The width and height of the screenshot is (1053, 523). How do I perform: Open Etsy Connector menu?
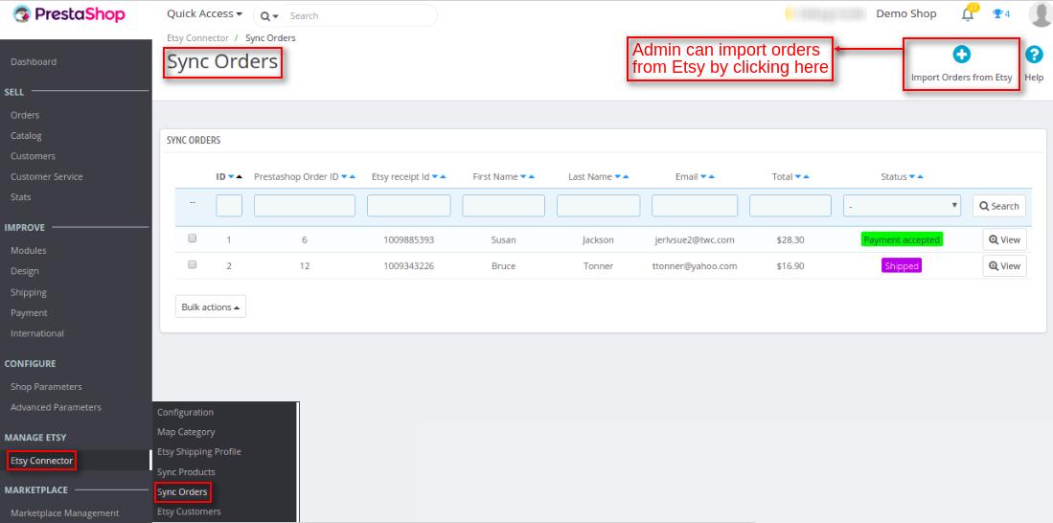tap(41, 461)
